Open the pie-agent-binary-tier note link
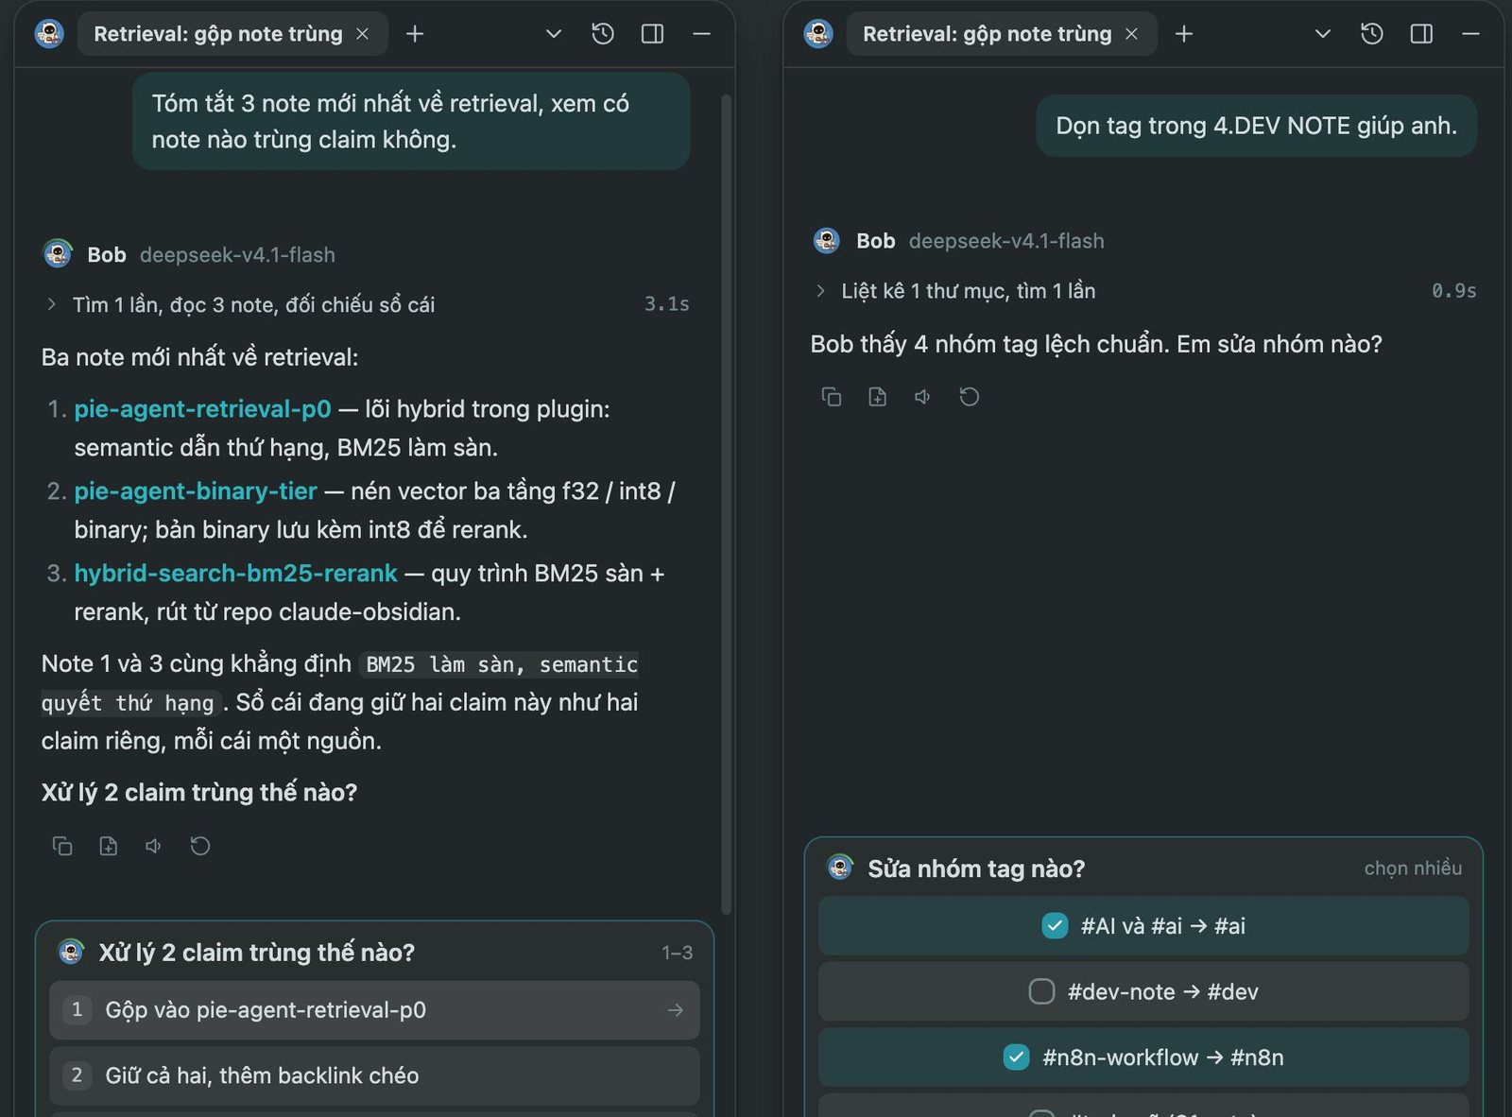Screen dimensions: 1512x1117 click(x=196, y=491)
